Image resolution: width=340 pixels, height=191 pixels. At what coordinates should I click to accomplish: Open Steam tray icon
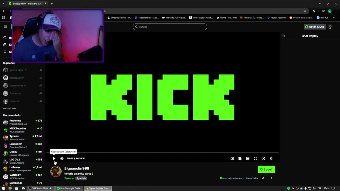301,188
